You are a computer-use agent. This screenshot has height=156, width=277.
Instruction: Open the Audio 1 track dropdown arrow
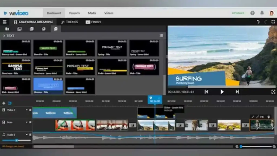click(x=27, y=135)
